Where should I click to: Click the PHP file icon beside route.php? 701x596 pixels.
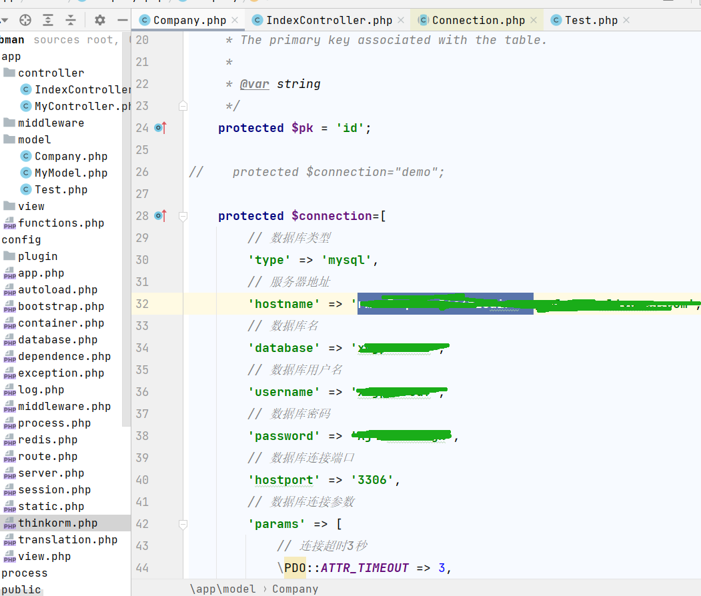[9, 457]
